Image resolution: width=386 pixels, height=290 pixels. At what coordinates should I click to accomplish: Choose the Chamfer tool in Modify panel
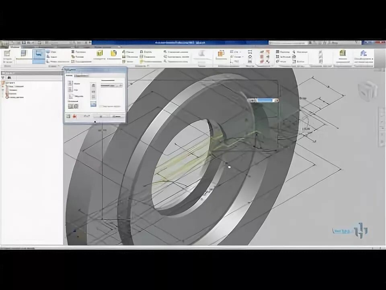tap(128, 52)
